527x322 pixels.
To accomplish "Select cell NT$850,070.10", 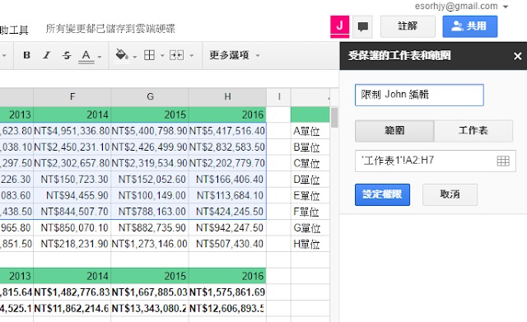I will click(72, 227).
